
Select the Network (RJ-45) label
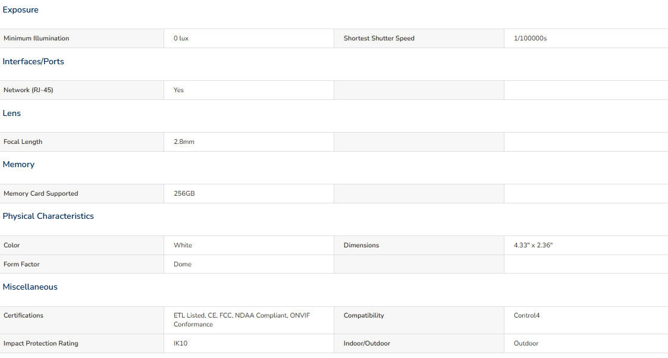point(28,90)
